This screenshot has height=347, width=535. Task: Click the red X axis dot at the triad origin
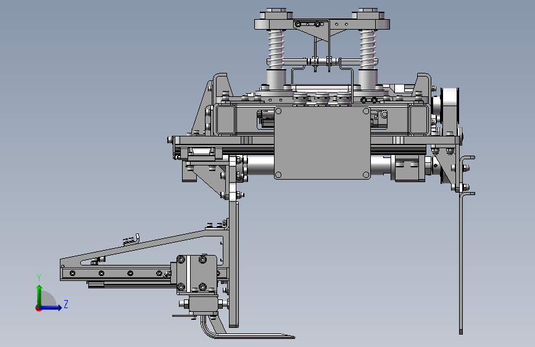(38, 308)
